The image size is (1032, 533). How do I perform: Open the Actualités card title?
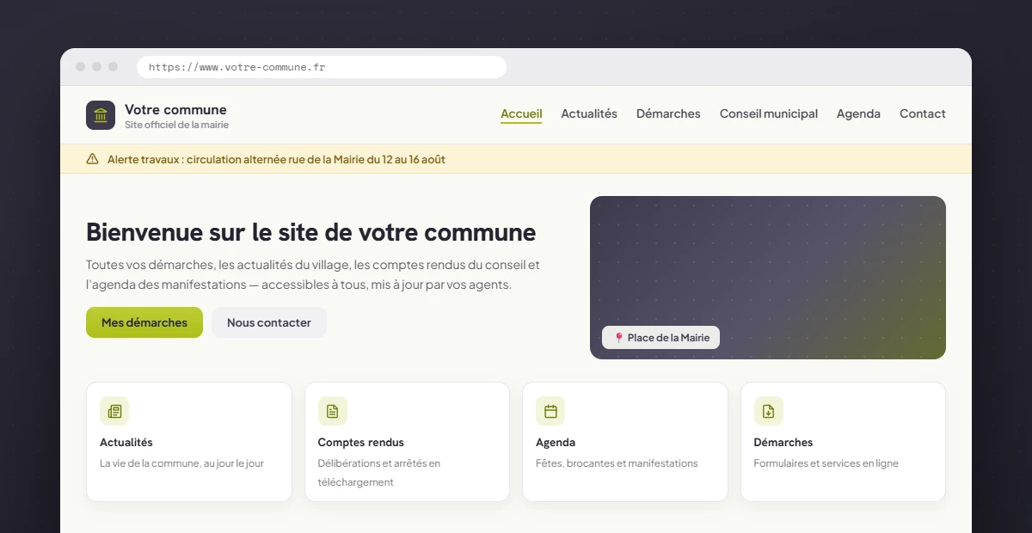(126, 442)
